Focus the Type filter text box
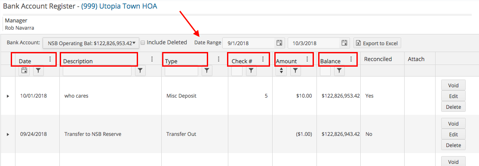 181,71
